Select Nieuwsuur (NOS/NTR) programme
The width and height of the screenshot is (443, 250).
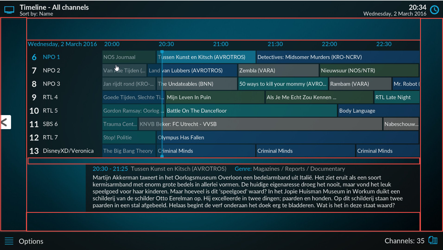369,70
